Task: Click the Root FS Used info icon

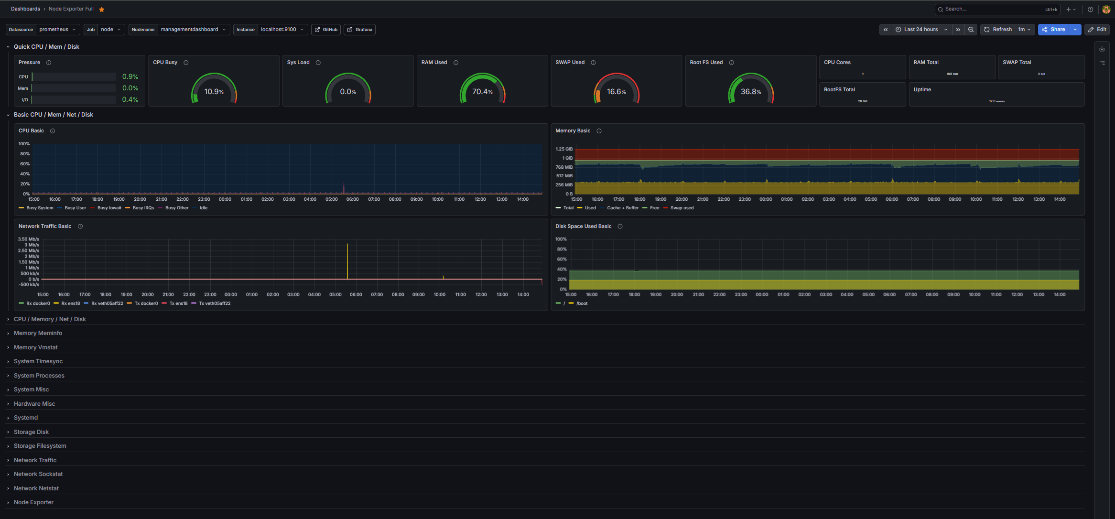Action: (x=731, y=63)
